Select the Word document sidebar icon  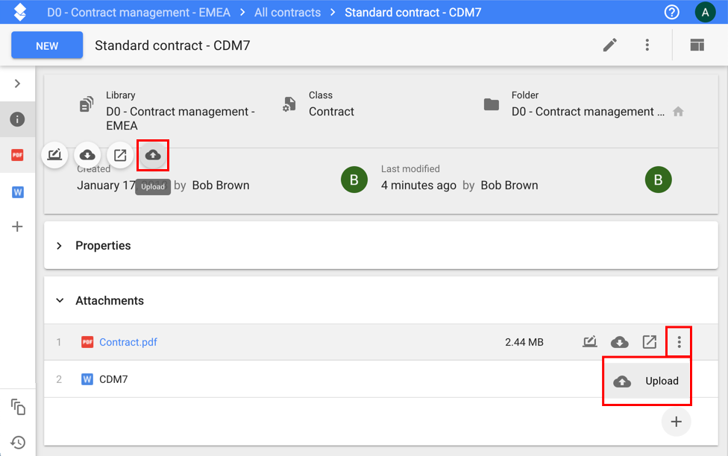coord(18,191)
